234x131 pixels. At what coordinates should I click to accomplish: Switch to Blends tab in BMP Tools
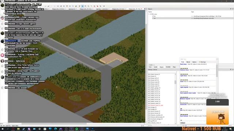(188, 62)
